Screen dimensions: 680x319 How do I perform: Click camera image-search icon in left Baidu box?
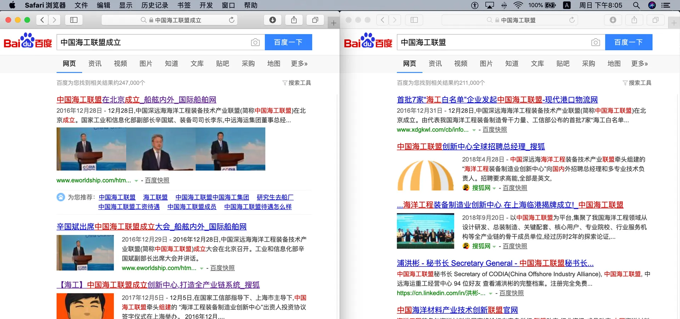(x=255, y=43)
